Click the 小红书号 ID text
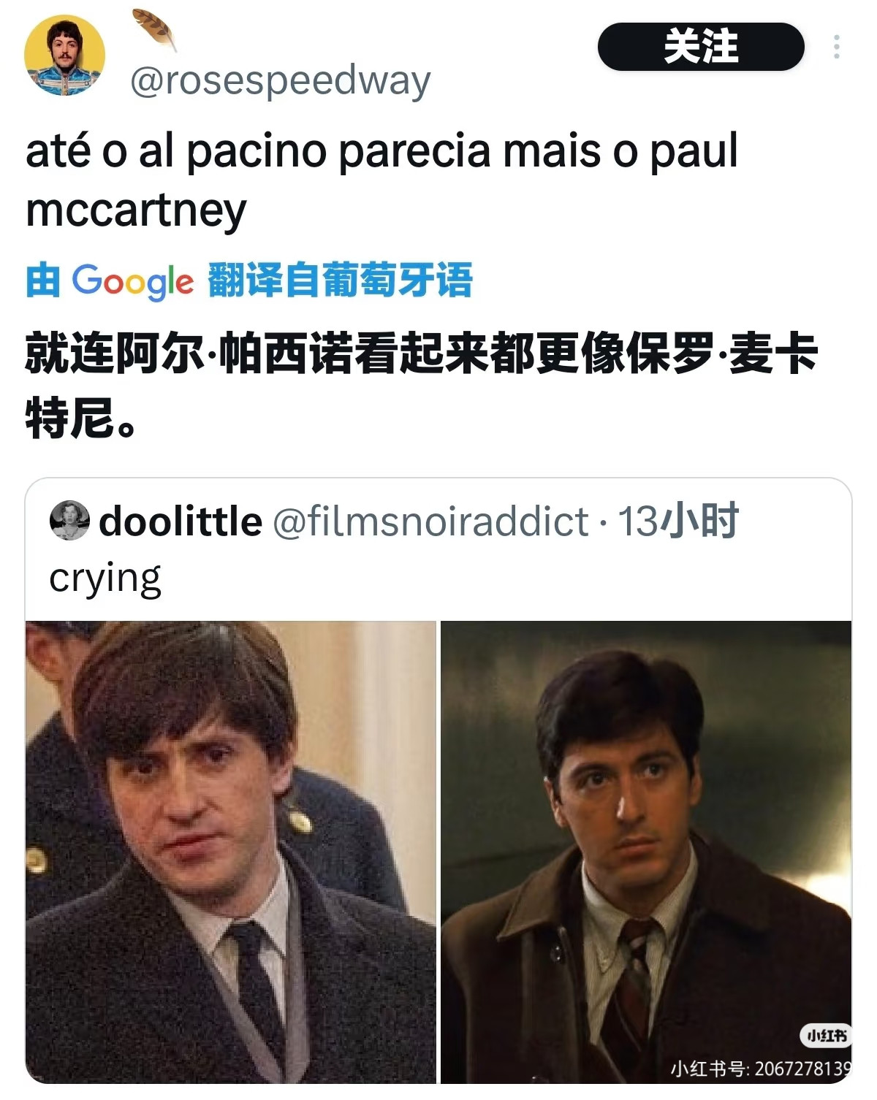 click(x=761, y=1069)
